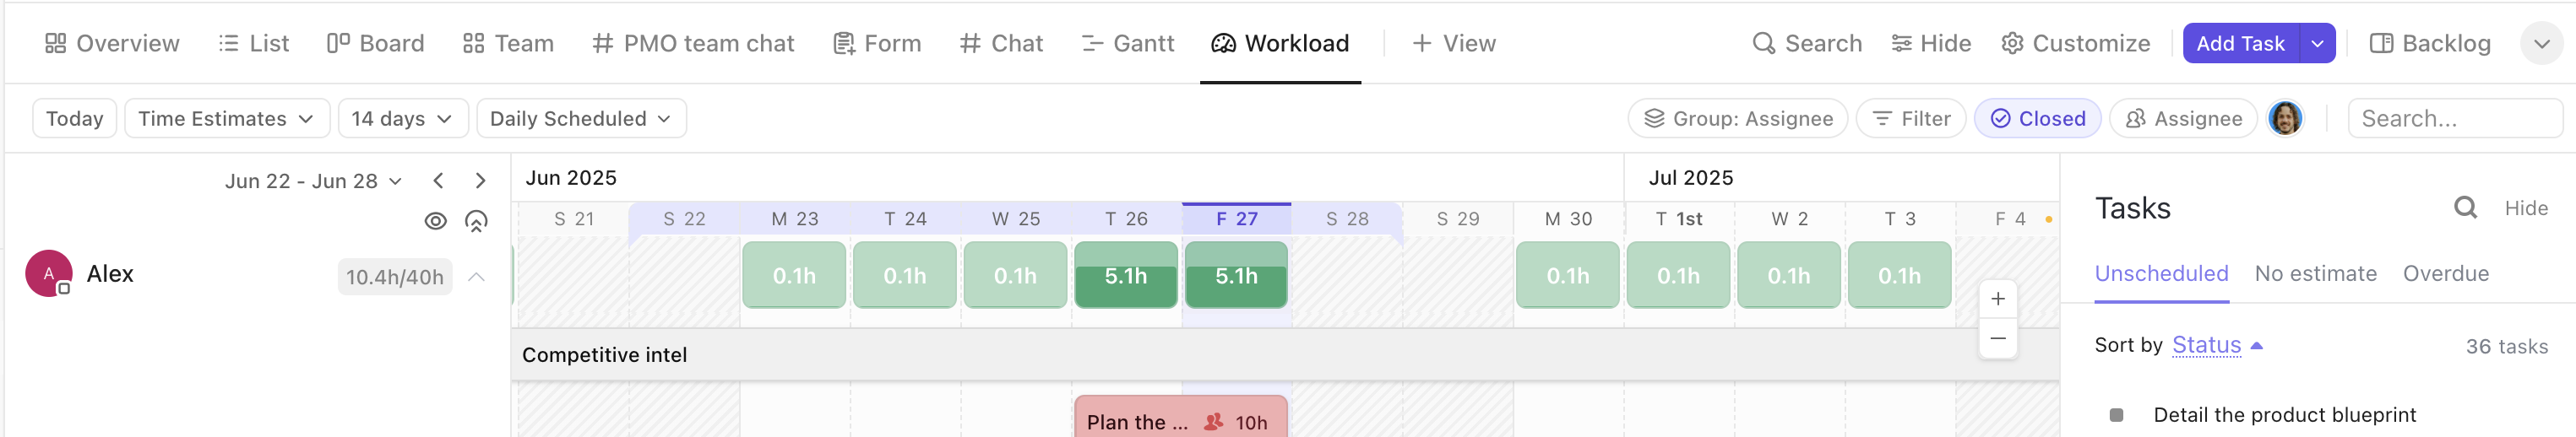Open the Time Estimates dropdown
This screenshot has width=2576, height=437.
point(225,119)
